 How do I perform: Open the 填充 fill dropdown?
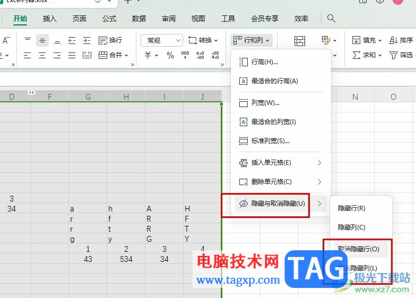pos(367,40)
